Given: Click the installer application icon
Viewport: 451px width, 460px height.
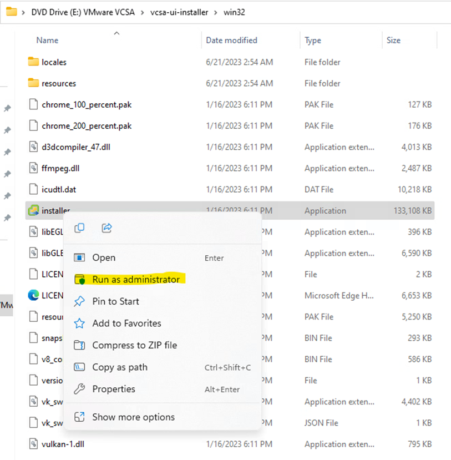Looking at the screenshot, I should 33,210.
